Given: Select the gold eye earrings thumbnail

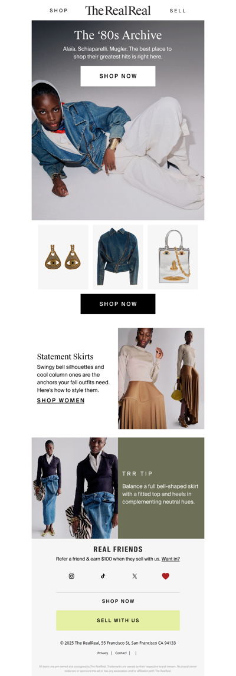Looking at the screenshot, I should [x=63, y=257].
